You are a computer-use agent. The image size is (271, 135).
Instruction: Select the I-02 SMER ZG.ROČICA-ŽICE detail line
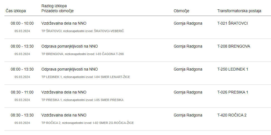(88, 123)
